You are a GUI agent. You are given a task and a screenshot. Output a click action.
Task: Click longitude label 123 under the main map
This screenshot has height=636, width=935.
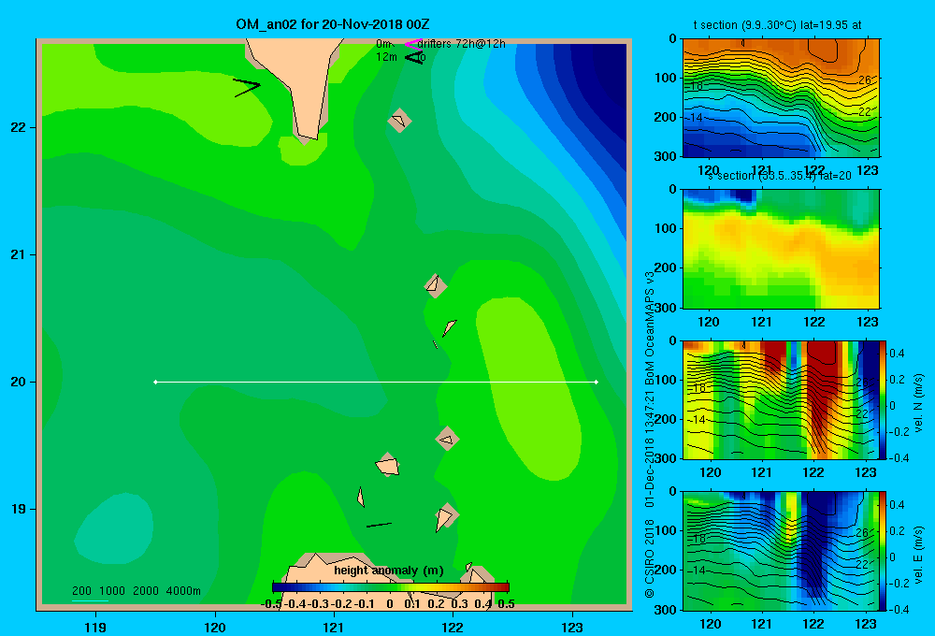point(572,627)
